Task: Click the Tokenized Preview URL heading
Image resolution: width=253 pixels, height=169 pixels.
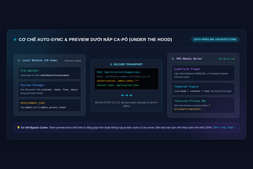Action: pyautogui.click(x=190, y=101)
